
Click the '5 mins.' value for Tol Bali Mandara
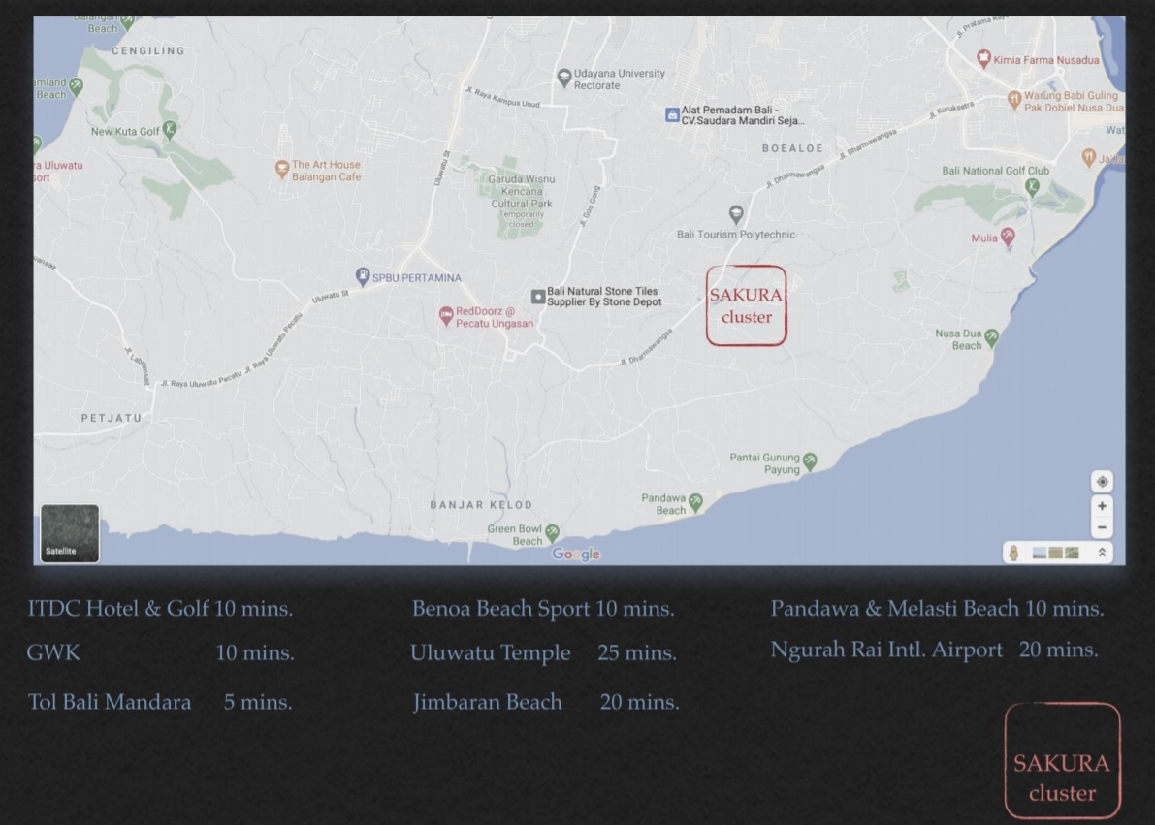[258, 702]
